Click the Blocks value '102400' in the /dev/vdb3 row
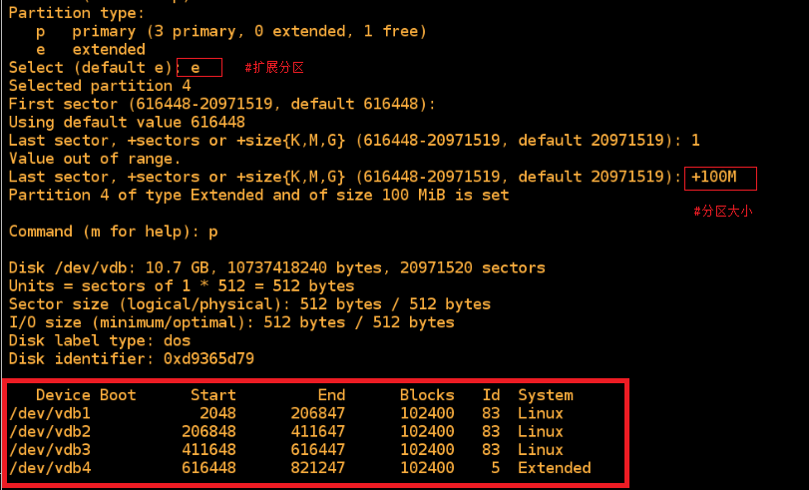This screenshot has height=490, width=809. [427, 450]
